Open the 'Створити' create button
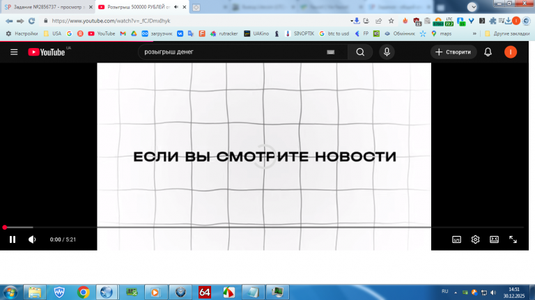535x300 pixels. pos(453,52)
